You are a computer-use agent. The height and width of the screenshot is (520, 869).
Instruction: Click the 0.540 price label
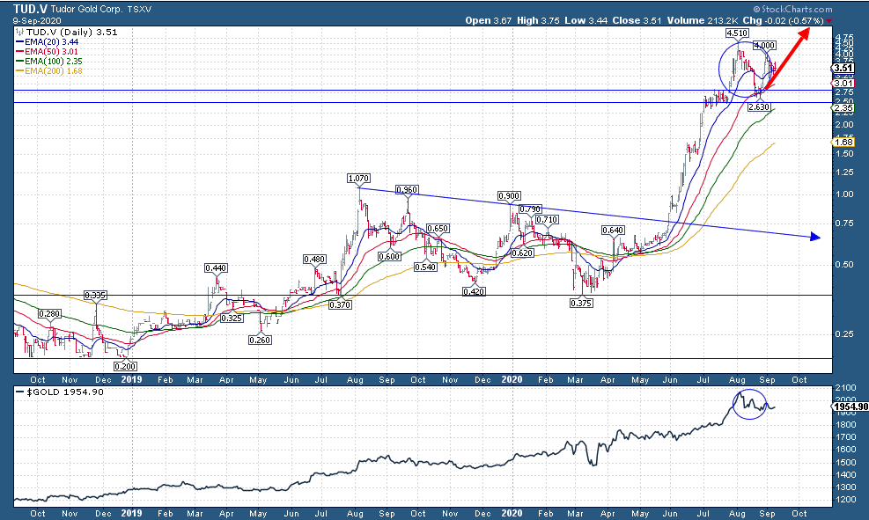(425, 267)
